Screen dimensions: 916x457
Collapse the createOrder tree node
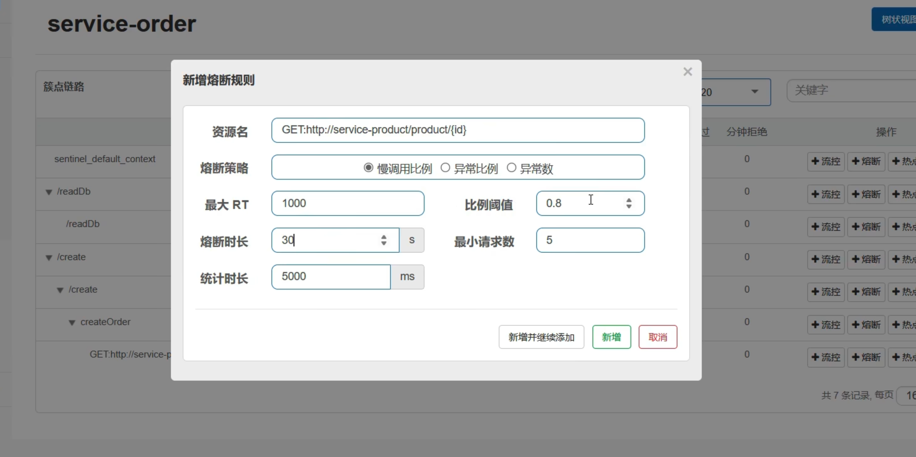[x=72, y=323]
